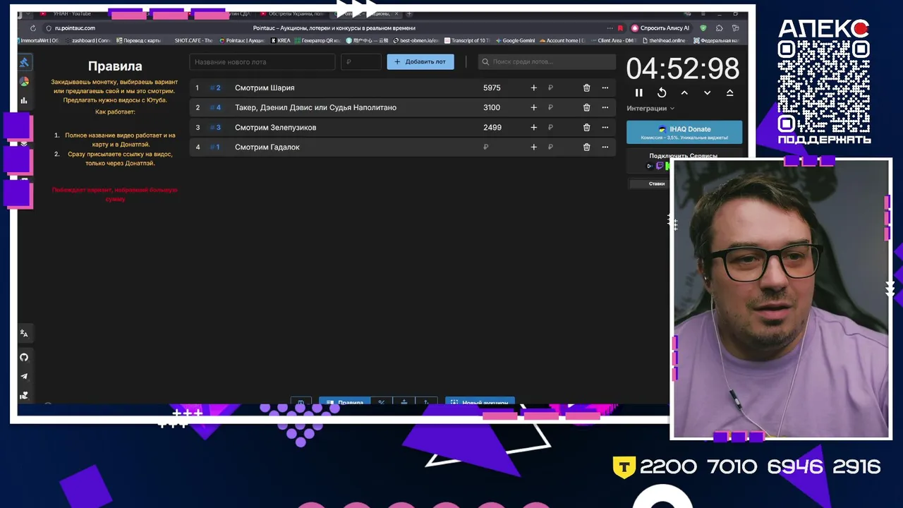
Task: Delete the Смотрим Гадалок lot
Action: coord(586,147)
